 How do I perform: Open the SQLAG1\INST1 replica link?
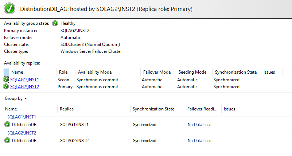click(24, 80)
